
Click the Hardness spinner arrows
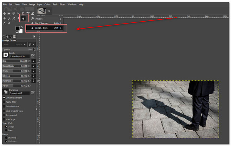click(x=26, y=81)
